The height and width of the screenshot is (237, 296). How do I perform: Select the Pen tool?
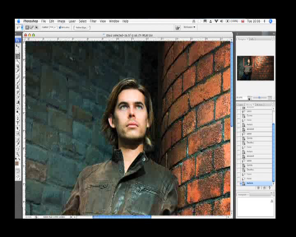click(x=18, y=118)
